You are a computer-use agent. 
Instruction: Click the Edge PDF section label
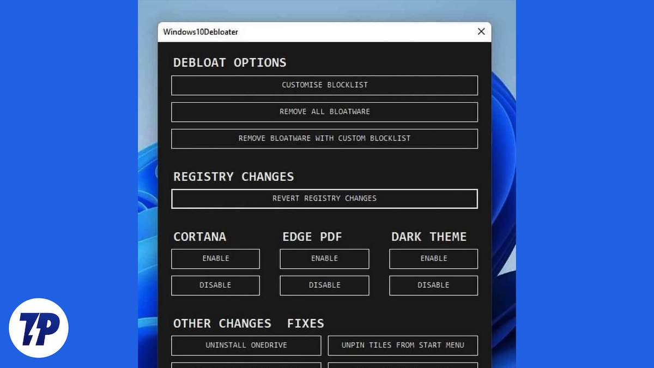(x=312, y=237)
